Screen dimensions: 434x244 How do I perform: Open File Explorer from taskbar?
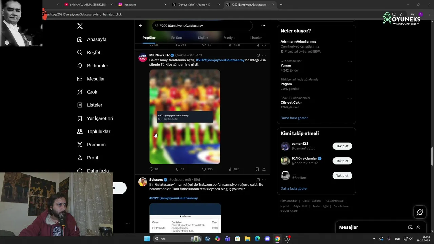point(248,239)
